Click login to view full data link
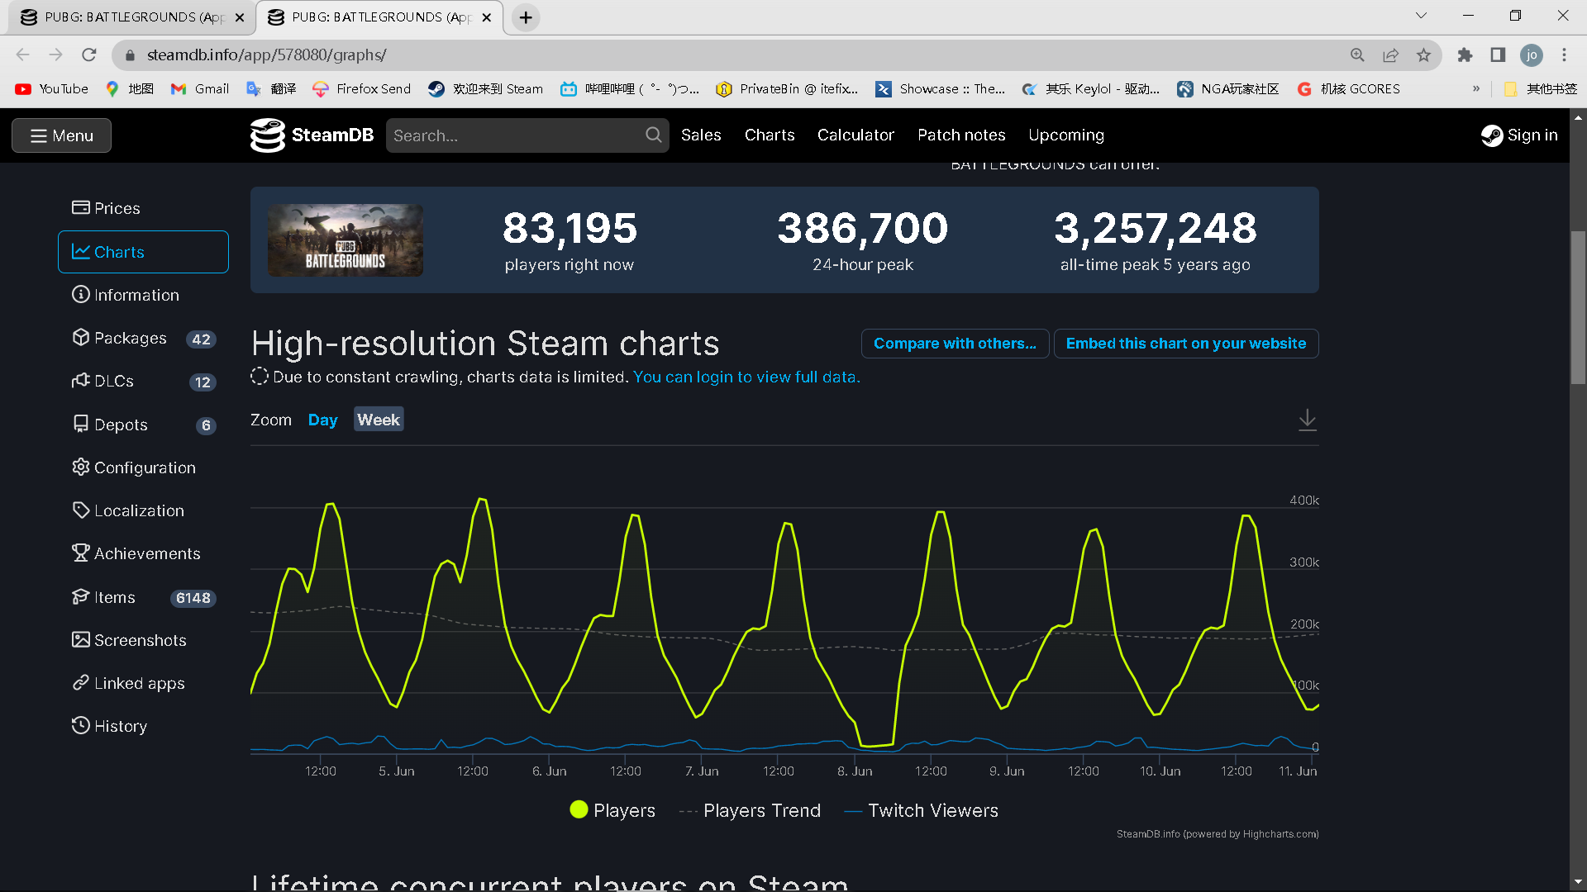Screen dimensions: 1587x892 click(x=746, y=377)
